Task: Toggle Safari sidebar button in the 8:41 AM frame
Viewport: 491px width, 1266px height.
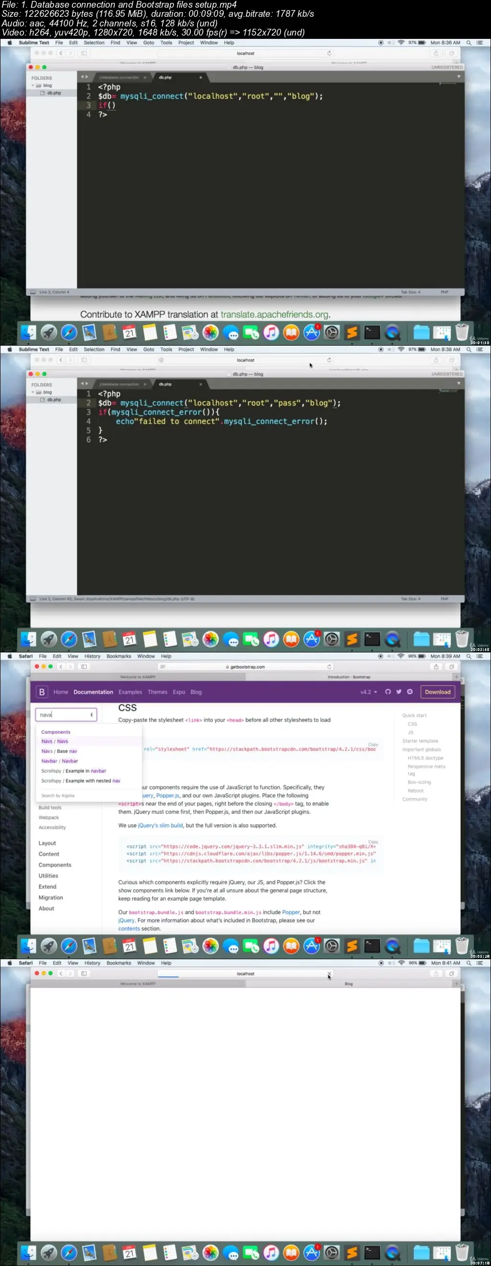Action: [84, 974]
